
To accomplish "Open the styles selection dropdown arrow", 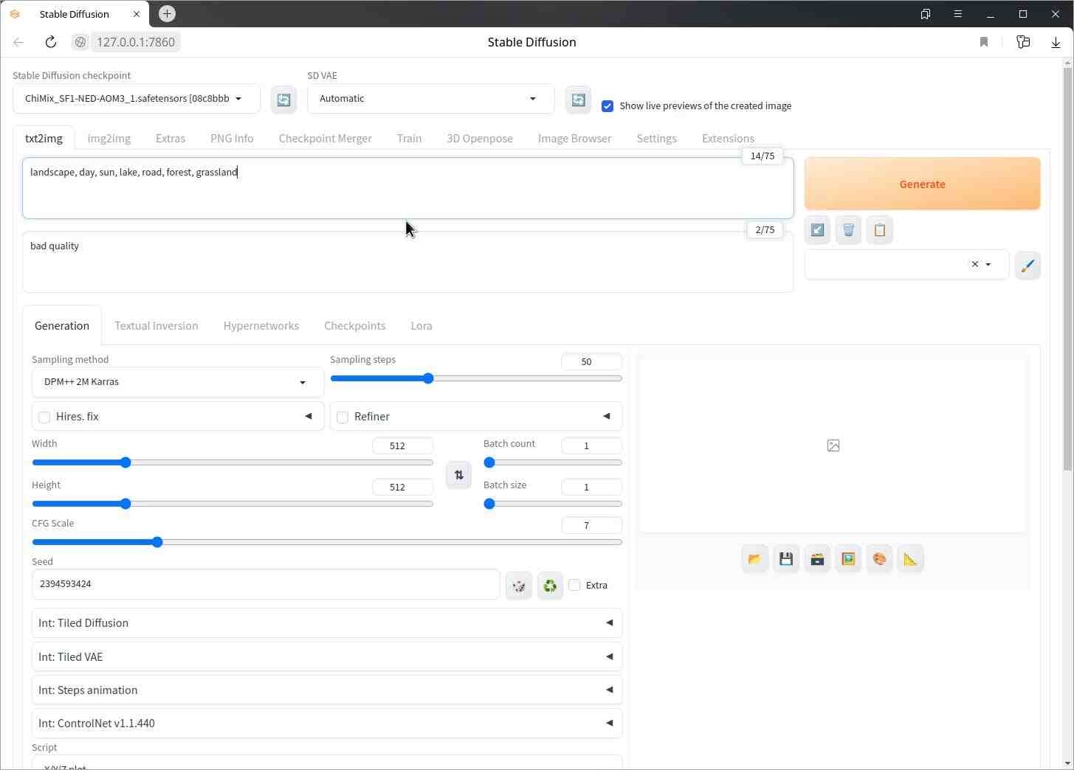I will [988, 264].
